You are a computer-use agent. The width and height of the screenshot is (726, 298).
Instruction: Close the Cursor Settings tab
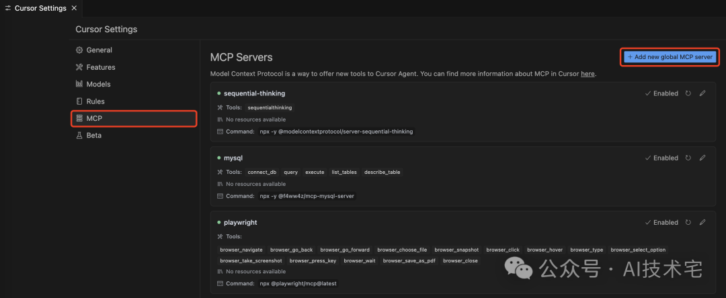pos(74,8)
